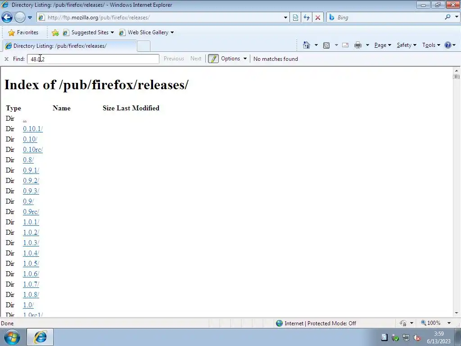Click the network tray icon
The image size is (461, 346).
click(406, 338)
